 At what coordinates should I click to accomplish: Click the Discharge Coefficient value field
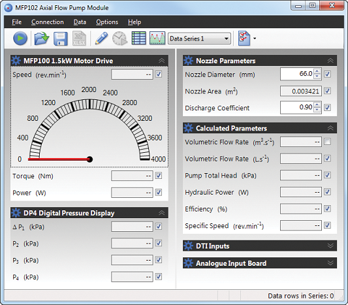pos(297,108)
